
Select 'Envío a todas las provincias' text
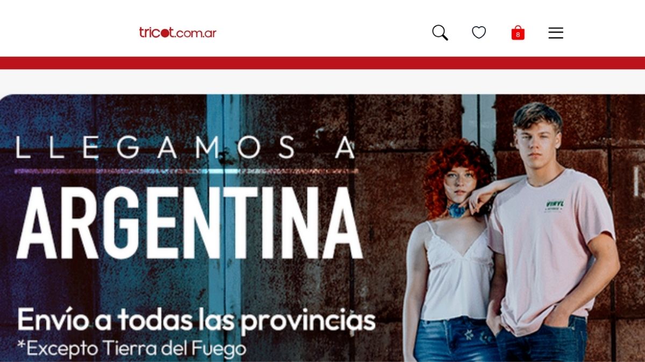pyautogui.click(x=196, y=320)
